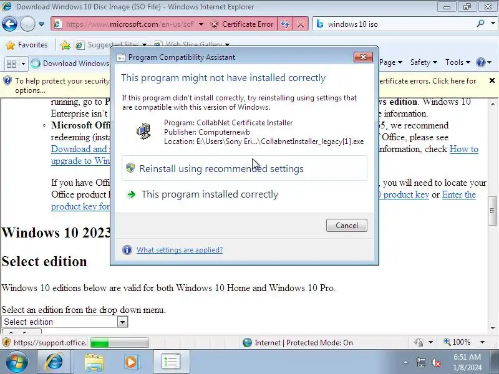The width and height of the screenshot is (499, 374).
Task: Click the browser Forward arrow button
Action: click(27, 24)
